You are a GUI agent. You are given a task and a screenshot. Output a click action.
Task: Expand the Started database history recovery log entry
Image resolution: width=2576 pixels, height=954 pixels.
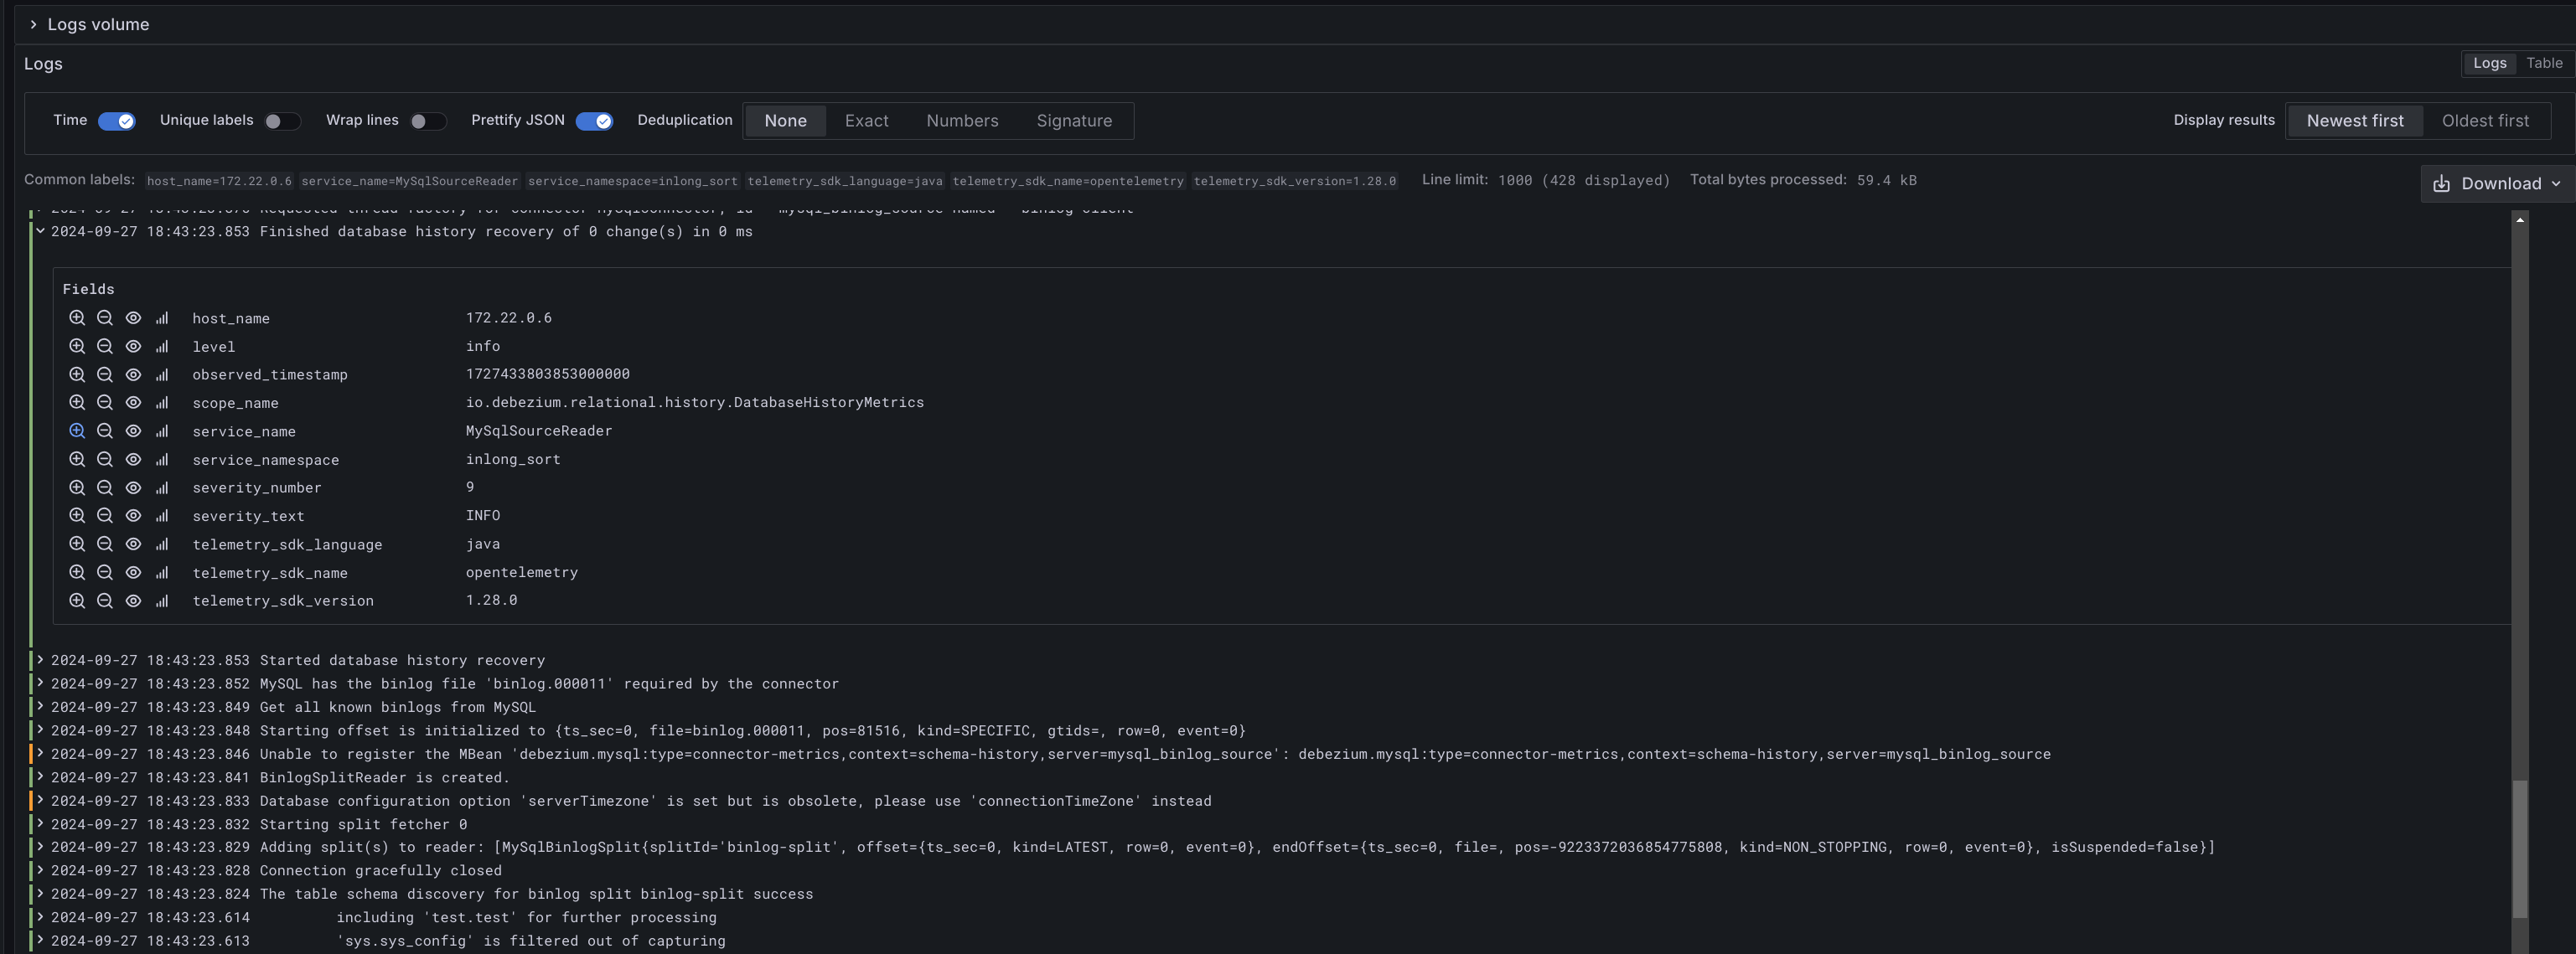[x=40, y=660]
